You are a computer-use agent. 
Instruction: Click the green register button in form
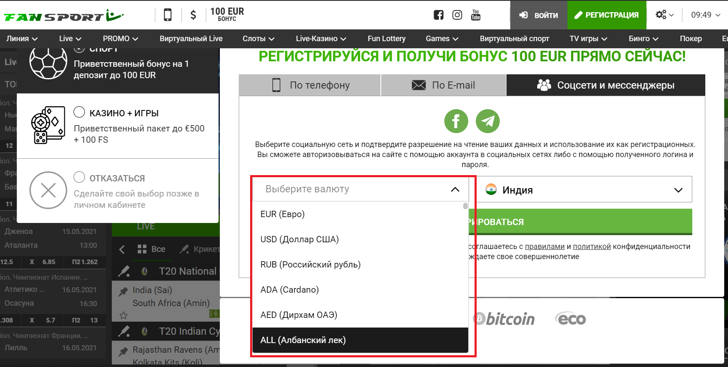point(580,222)
